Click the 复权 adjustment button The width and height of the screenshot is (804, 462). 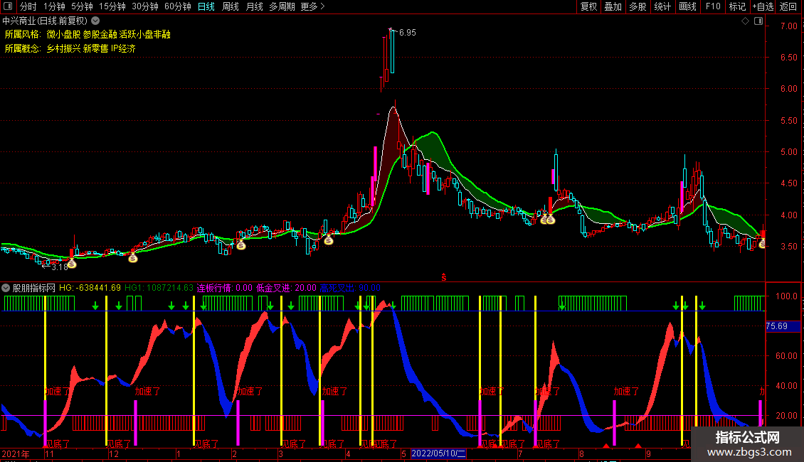(x=588, y=6)
